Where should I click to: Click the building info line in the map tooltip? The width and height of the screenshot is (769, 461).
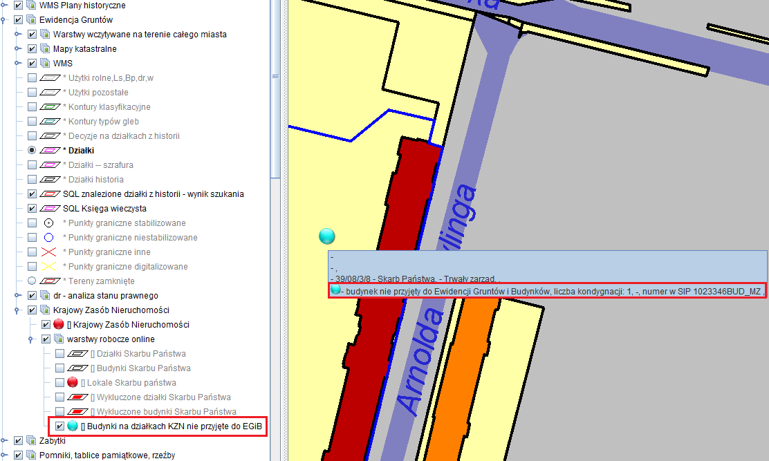coord(546,291)
